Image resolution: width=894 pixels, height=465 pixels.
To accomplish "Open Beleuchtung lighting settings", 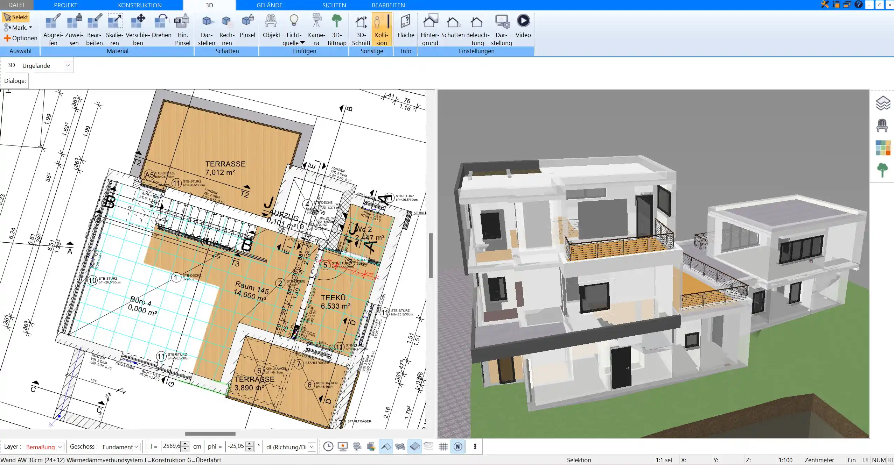I will (x=477, y=29).
